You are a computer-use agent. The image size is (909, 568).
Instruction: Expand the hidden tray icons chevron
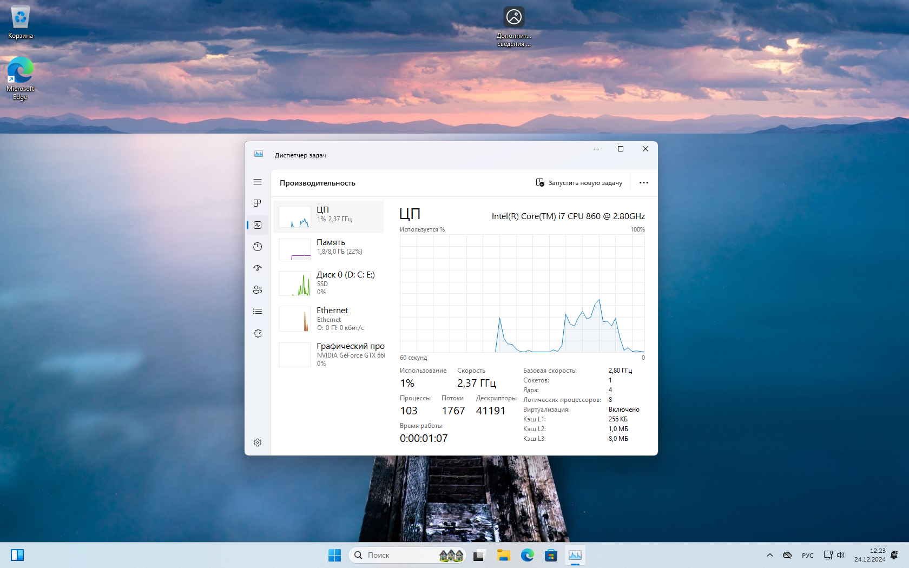point(770,555)
